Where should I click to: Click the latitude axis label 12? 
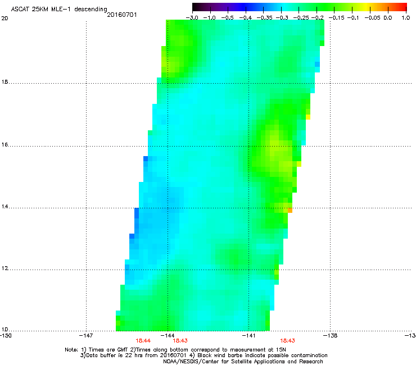[4, 268]
